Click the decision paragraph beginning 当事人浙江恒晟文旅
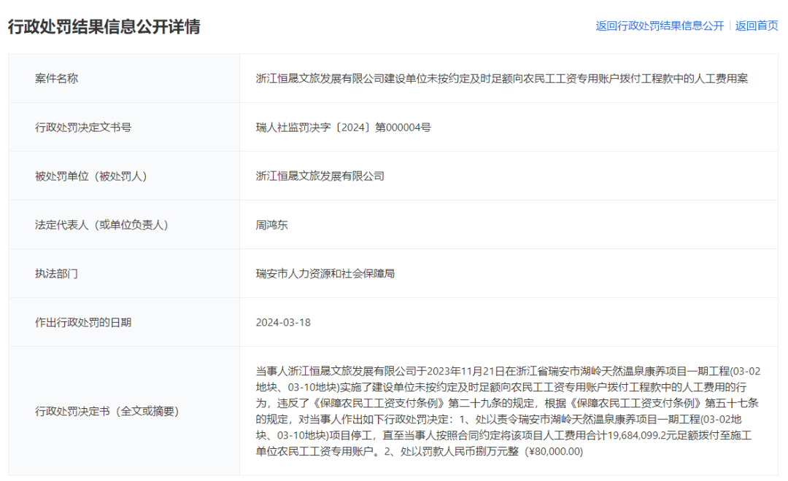Image resolution: width=788 pixels, height=481 pixels. click(508, 411)
